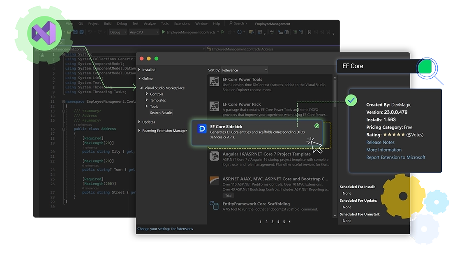The height and width of the screenshot is (256, 455).
Task: Click the Angular 16 project template icon
Action: 215,156
